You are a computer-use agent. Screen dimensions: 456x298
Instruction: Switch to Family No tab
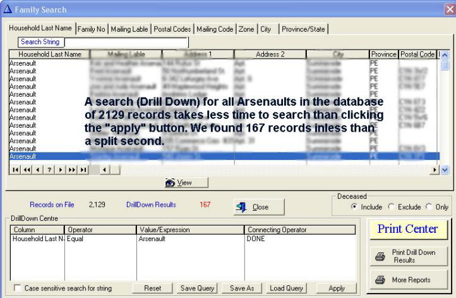point(92,29)
